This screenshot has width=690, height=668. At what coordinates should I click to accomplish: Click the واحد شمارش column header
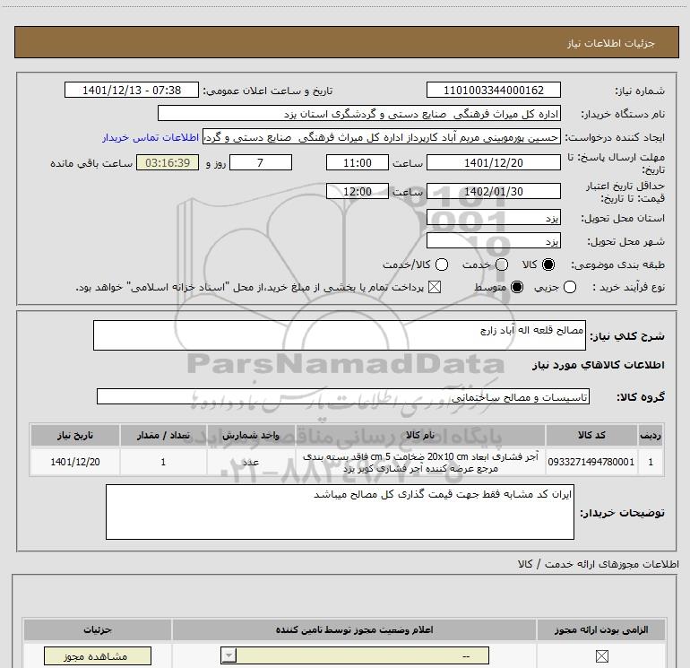[x=251, y=435]
